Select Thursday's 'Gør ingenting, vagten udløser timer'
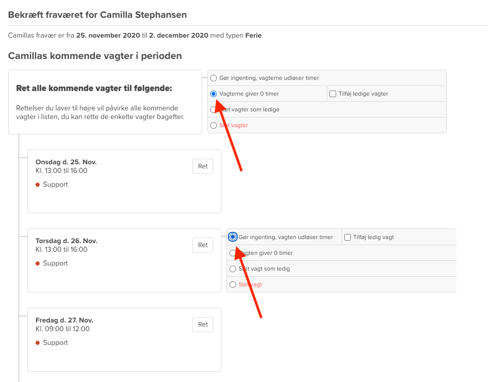Image resolution: width=493 pixels, height=382 pixels. (233, 237)
